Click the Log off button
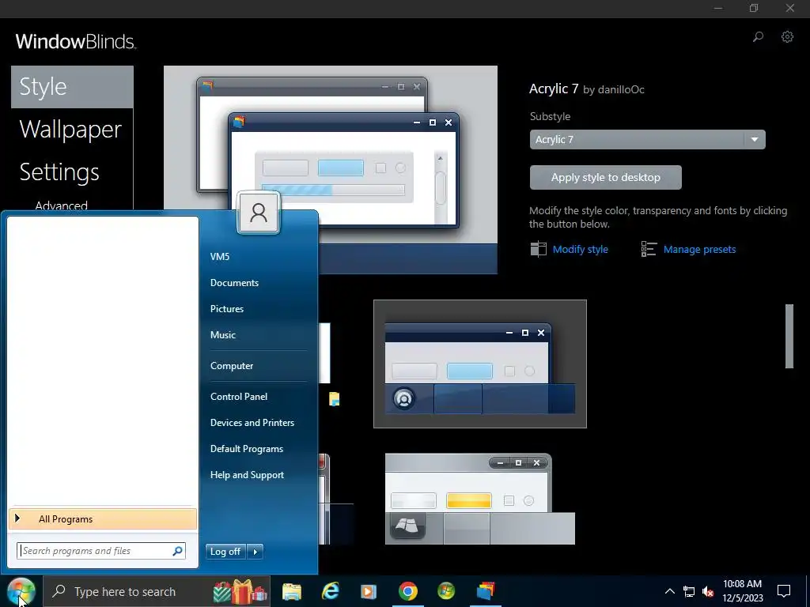Viewport: 810px width, 607px height. click(x=225, y=551)
